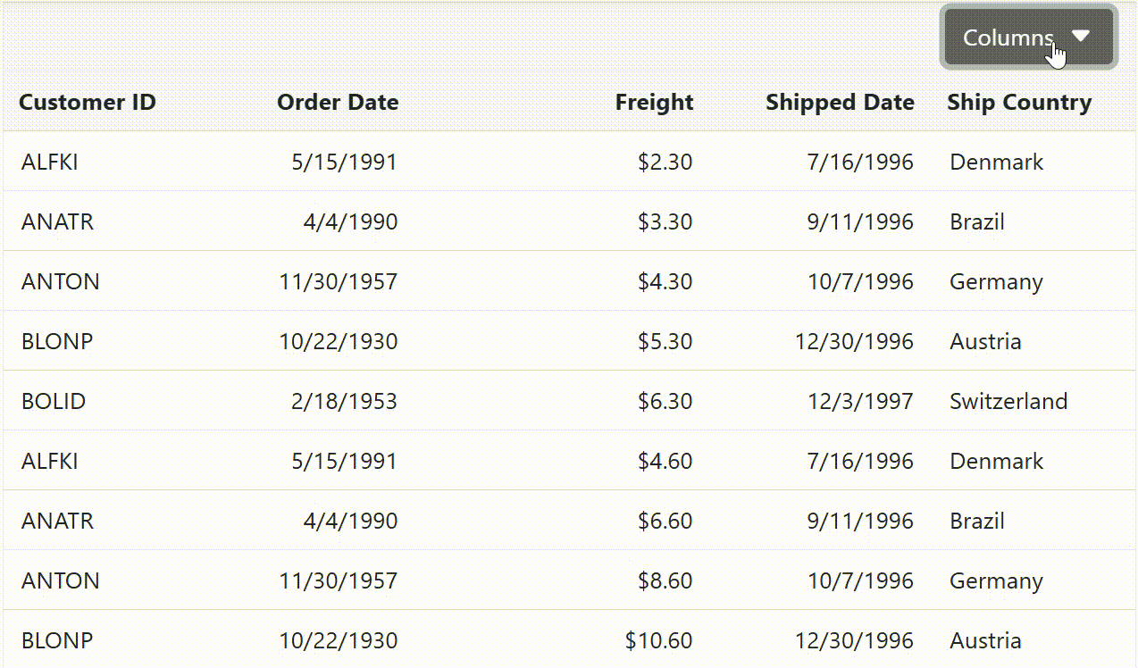Click the 12/3/1997 shipped date cell
This screenshot has height=668, width=1138.
coord(860,401)
